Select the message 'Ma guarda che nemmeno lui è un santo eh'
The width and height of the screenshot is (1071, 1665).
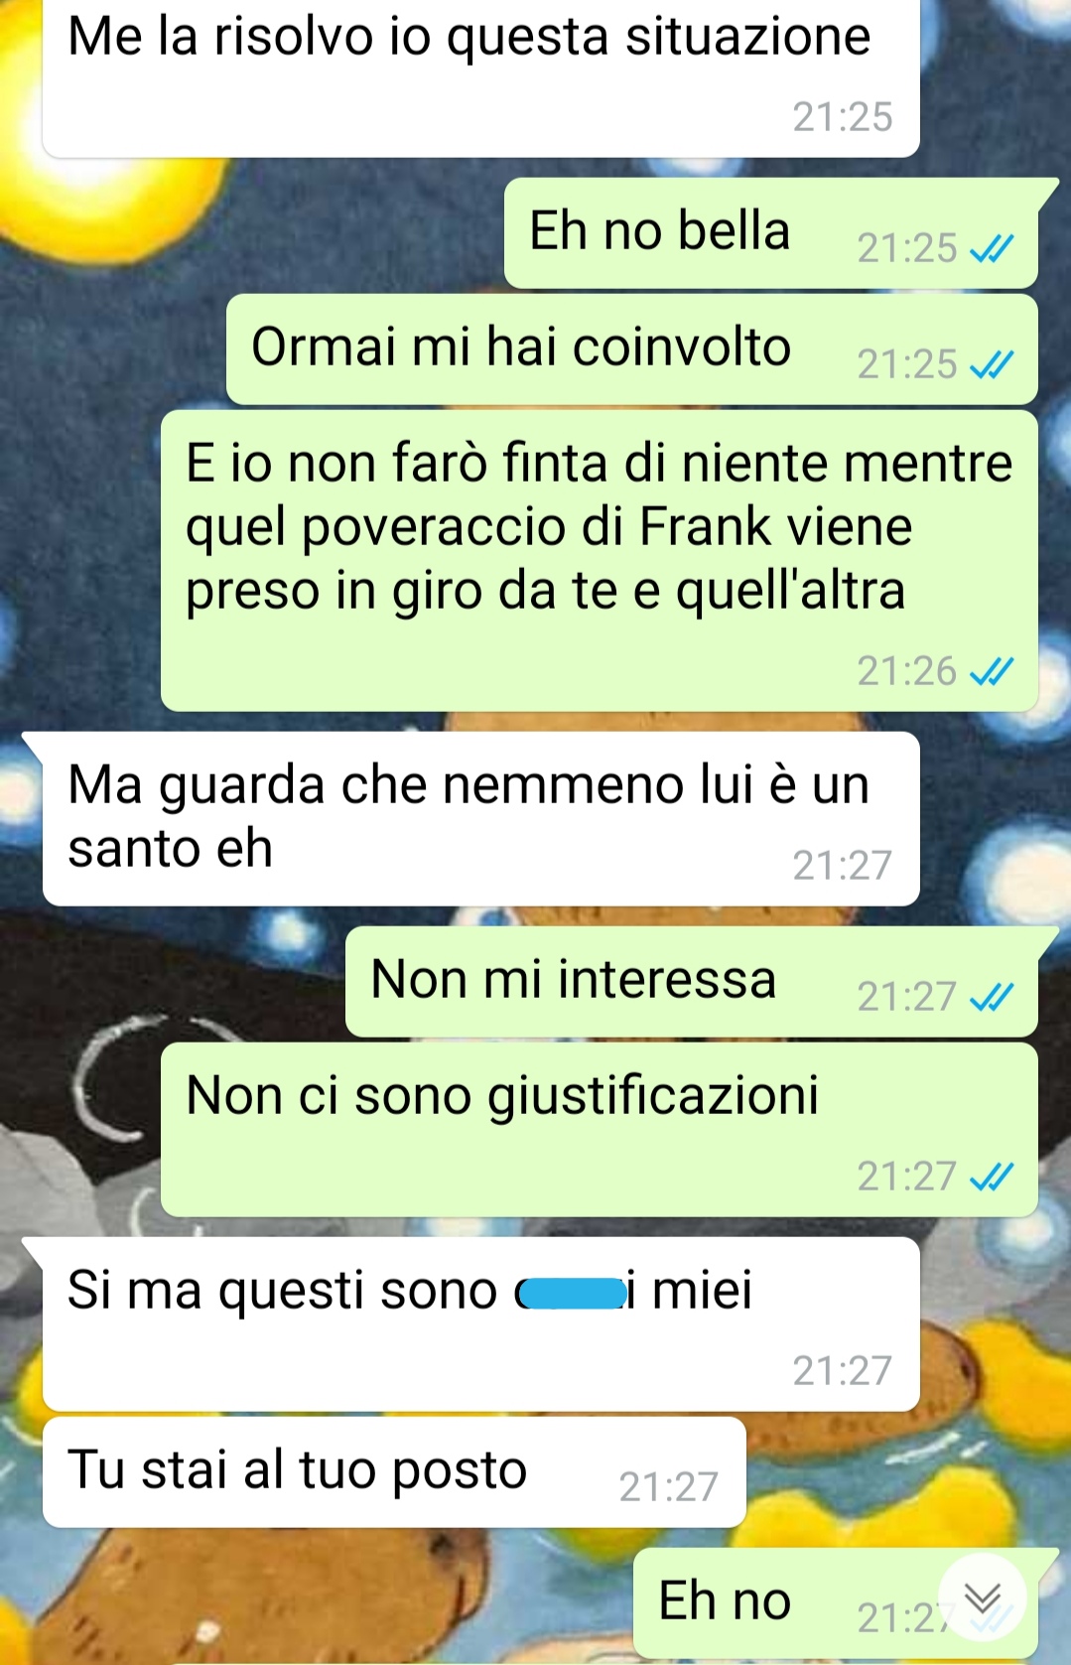480,819
